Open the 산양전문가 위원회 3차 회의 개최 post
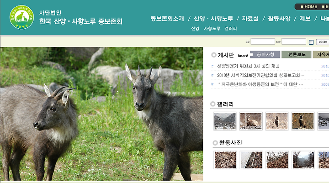 [x=248, y=66]
